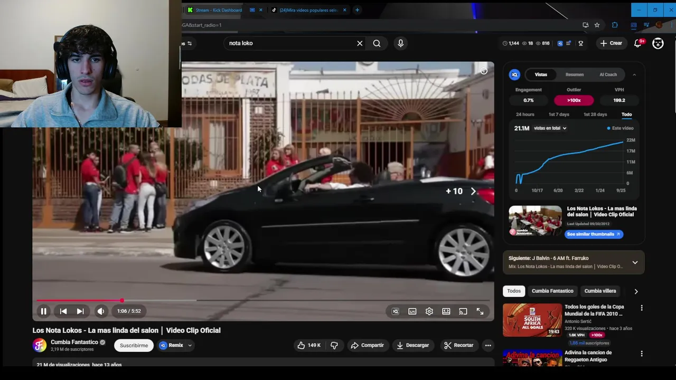This screenshot has width=676, height=380.
Task: Select Todos filter chip
Action: coord(514,291)
